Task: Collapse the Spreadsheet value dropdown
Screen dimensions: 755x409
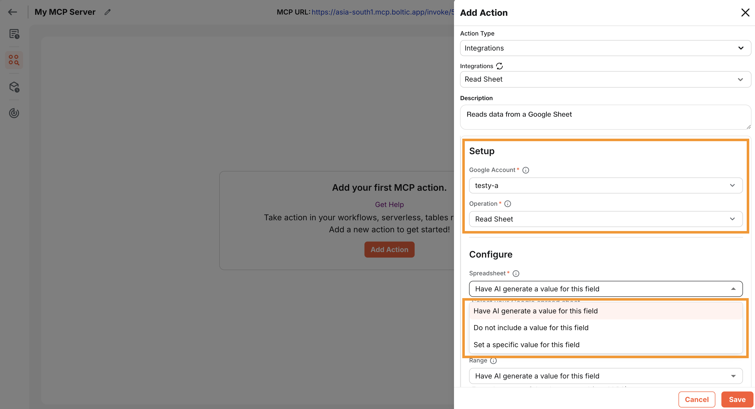Action: tap(734, 289)
